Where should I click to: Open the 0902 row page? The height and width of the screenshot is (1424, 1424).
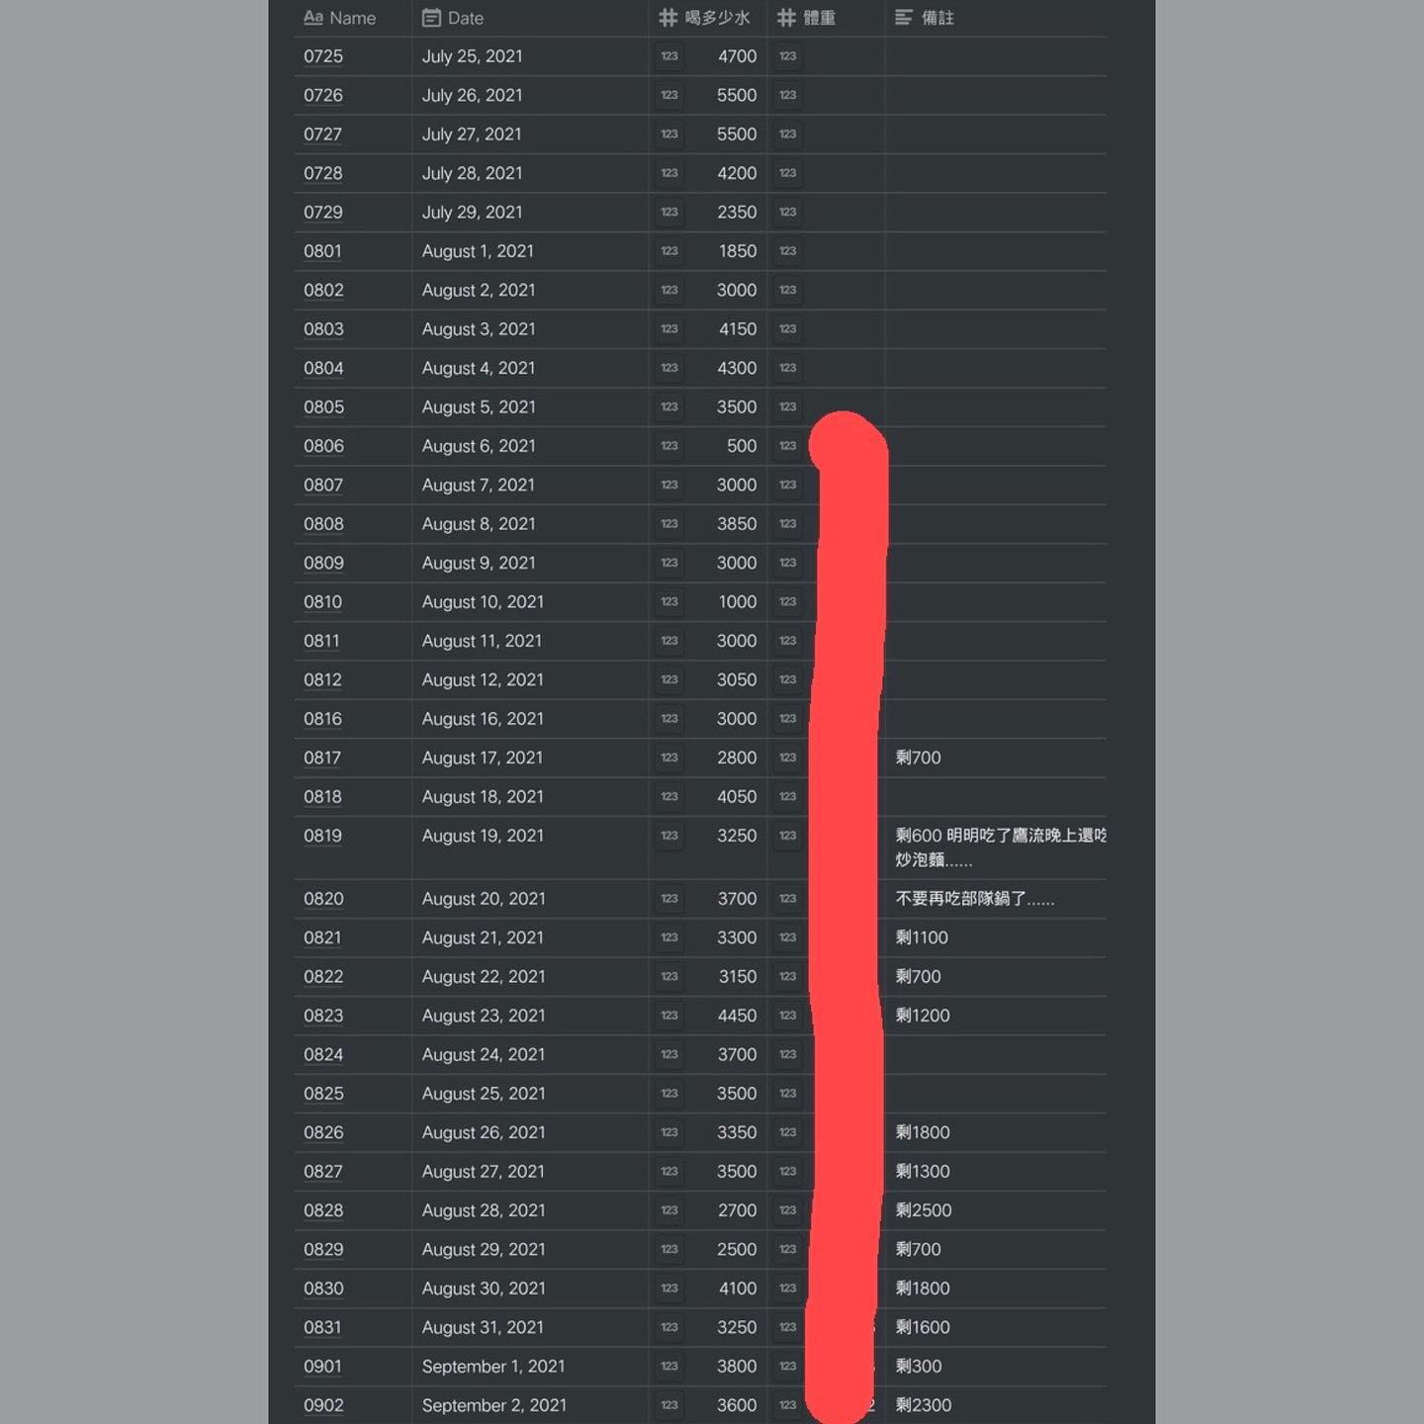pyautogui.click(x=323, y=1405)
